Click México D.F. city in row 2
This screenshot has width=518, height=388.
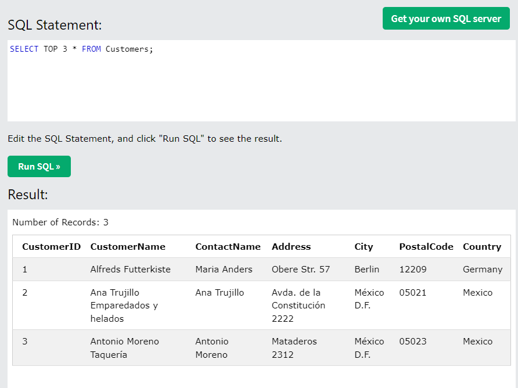click(x=369, y=299)
